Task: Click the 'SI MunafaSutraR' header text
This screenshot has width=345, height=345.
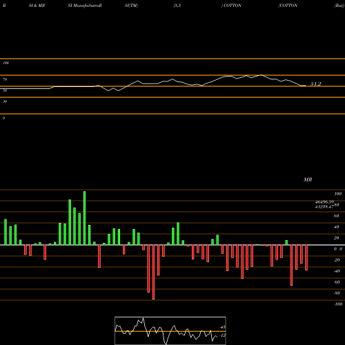Action: pos(85,6)
